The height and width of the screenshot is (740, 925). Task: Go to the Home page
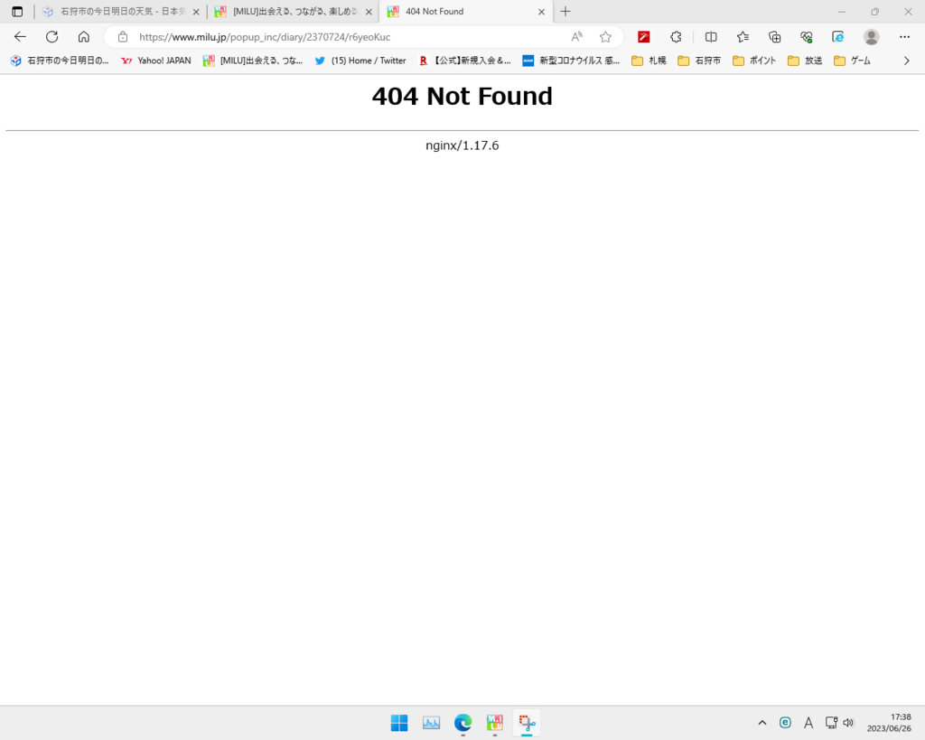[83, 37]
